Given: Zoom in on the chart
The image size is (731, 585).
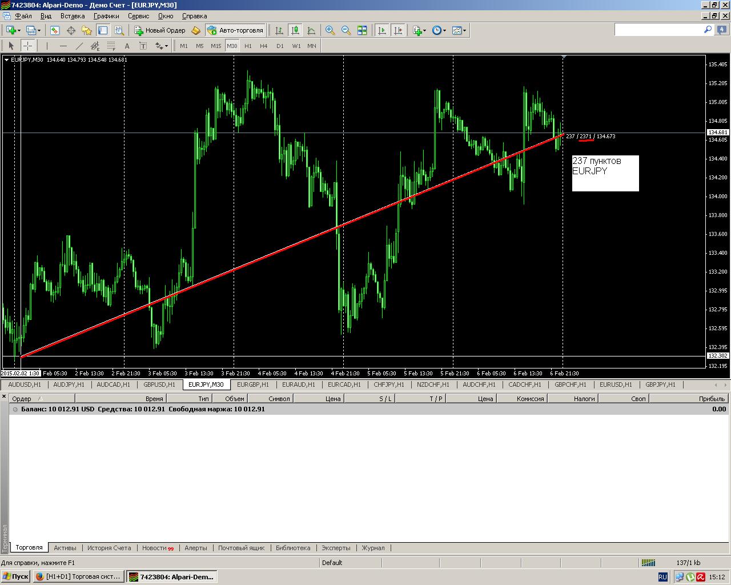Looking at the screenshot, I should (x=330, y=30).
